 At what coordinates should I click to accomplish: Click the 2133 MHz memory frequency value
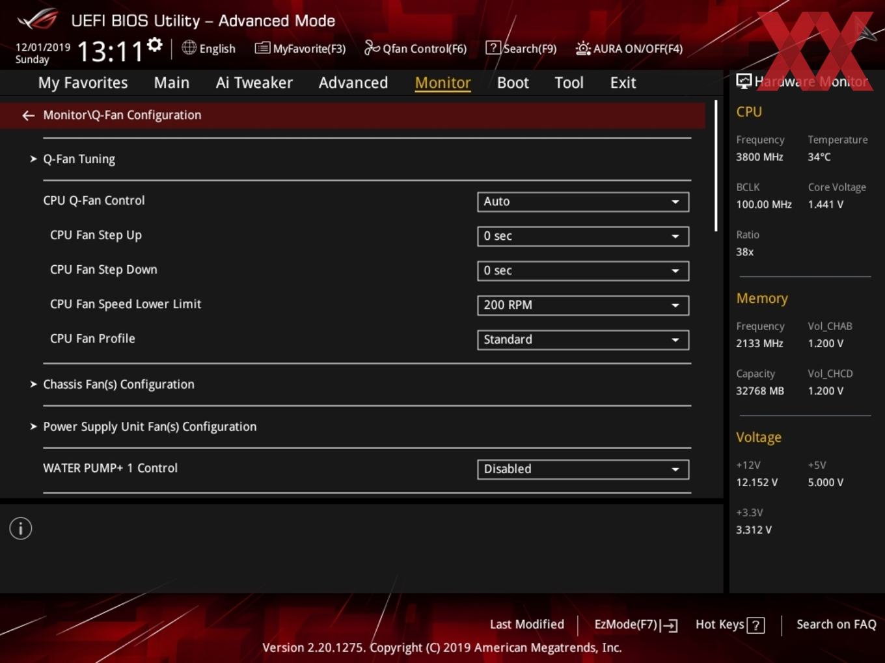[759, 343]
